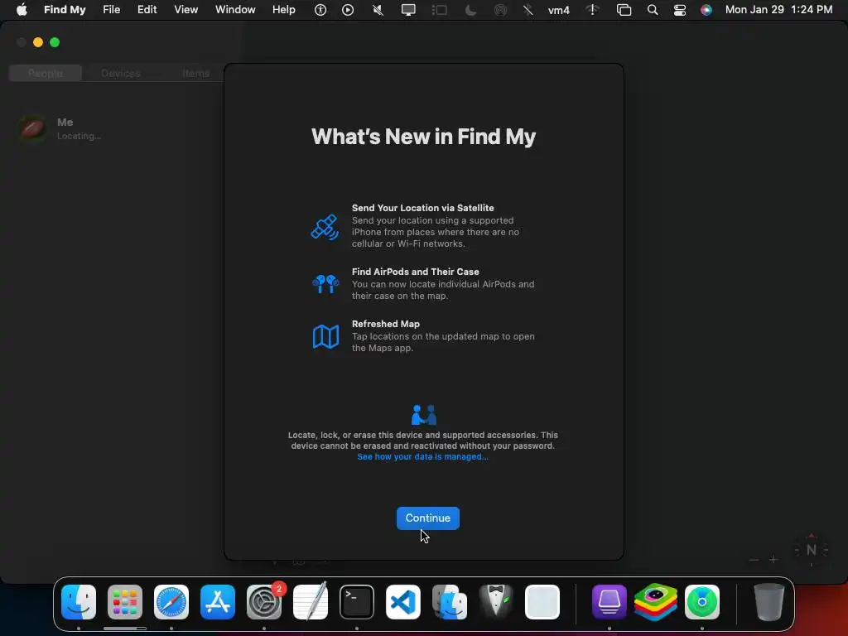Open App Store from the Dock

pyautogui.click(x=218, y=602)
